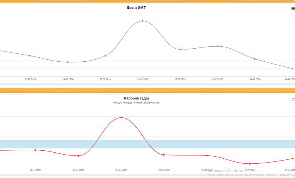
Task: Click the 31.07.2020 axis label of the weight chart
Action: click(255, 80)
